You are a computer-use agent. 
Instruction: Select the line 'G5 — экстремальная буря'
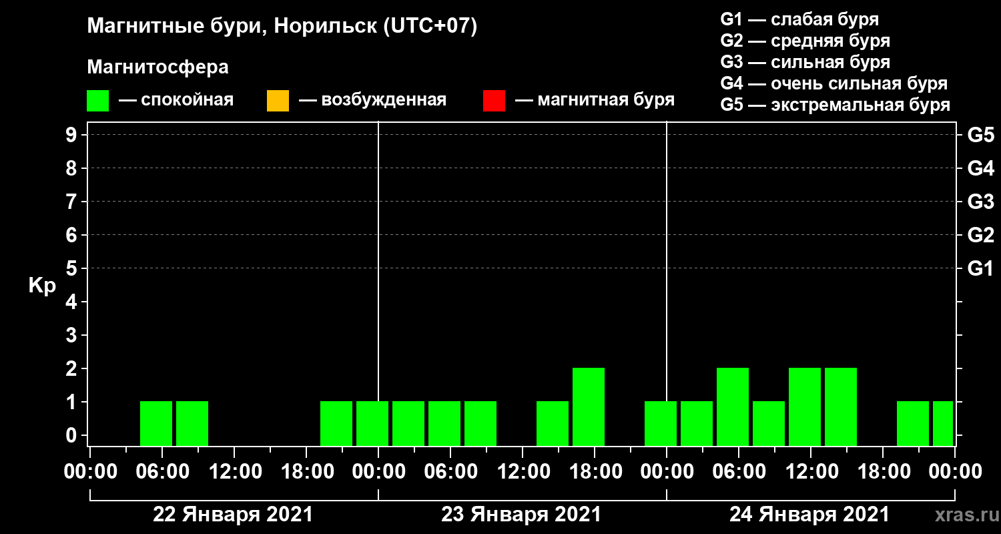pos(835,105)
